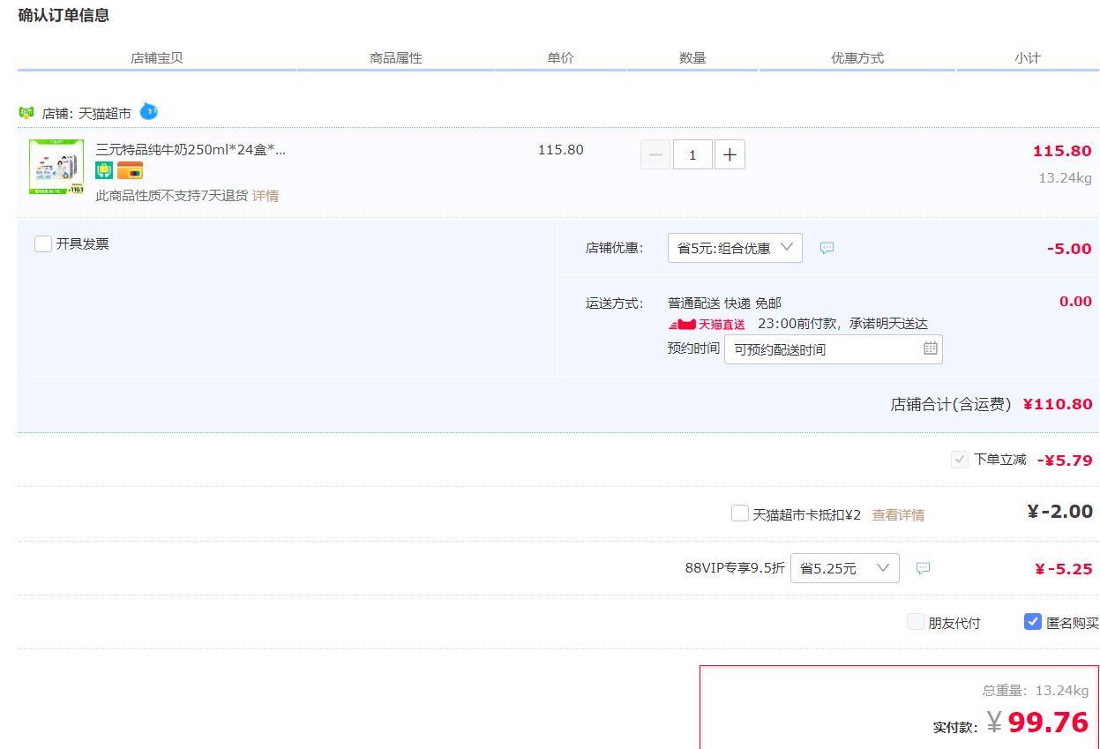The height and width of the screenshot is (749, 1100).
Task: Open the 省5元:组合优惠 dropdown
Action: click(x=735, y=248)
